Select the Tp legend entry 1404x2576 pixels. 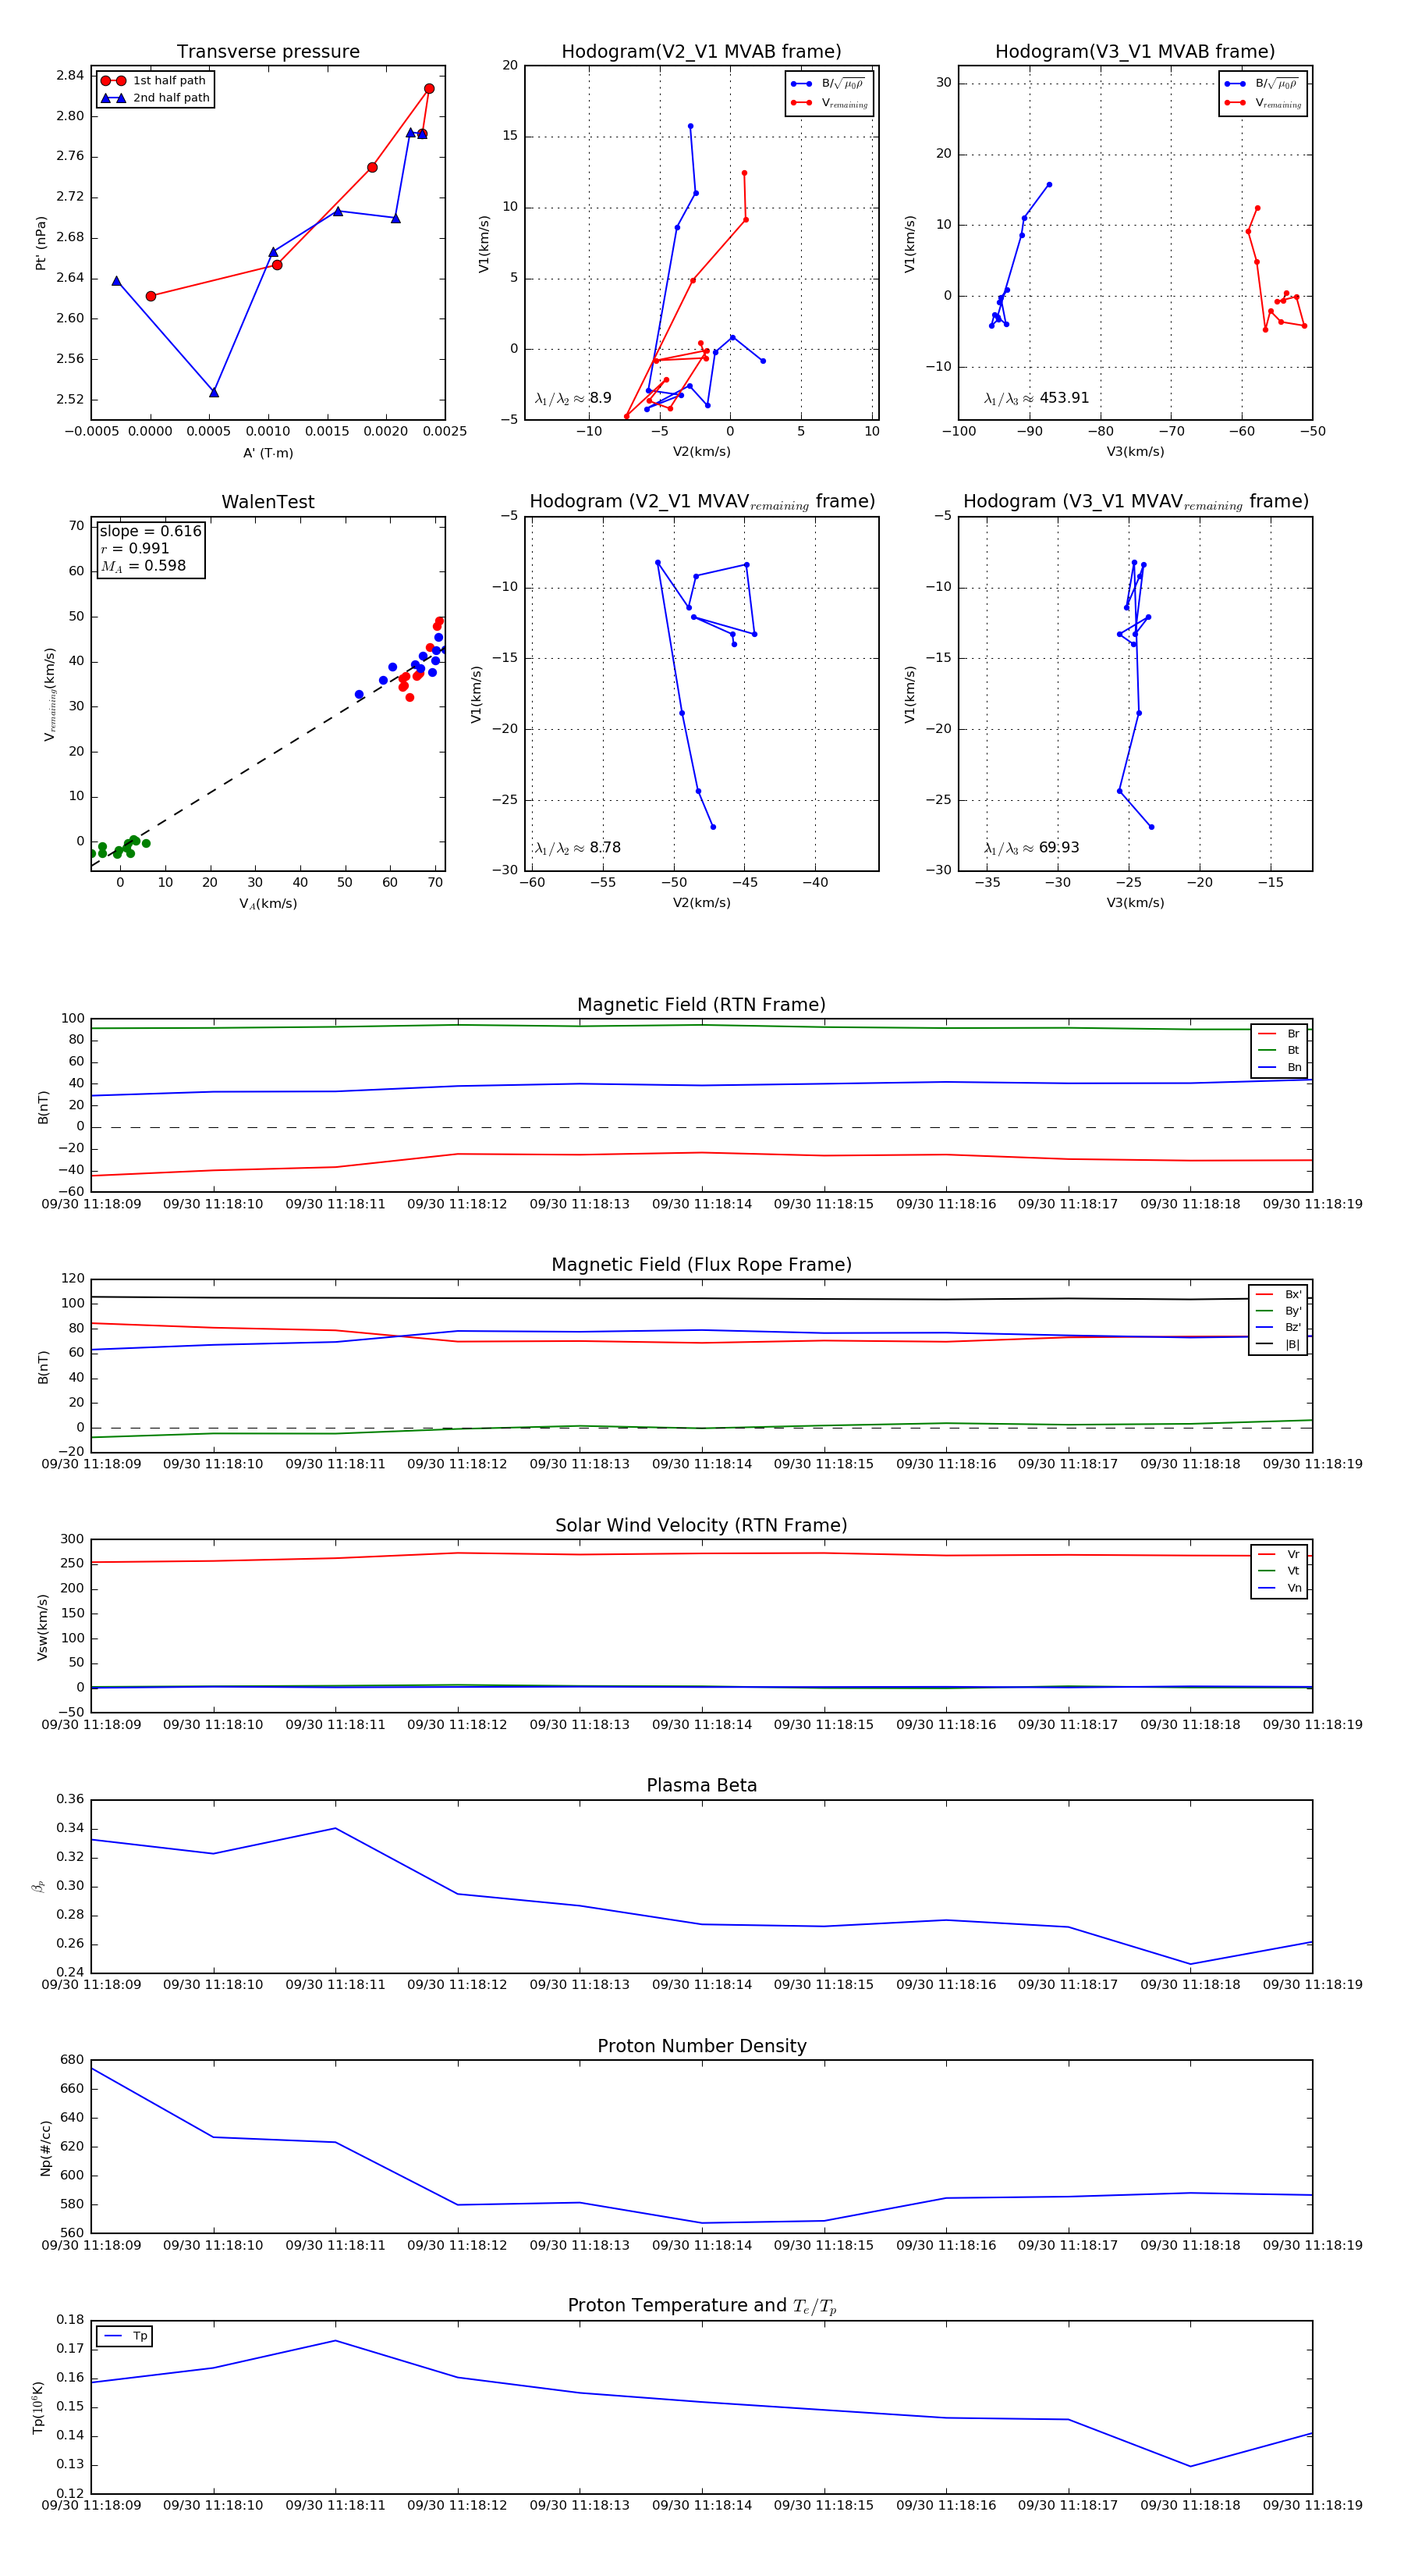click(x=126, y=2336)
